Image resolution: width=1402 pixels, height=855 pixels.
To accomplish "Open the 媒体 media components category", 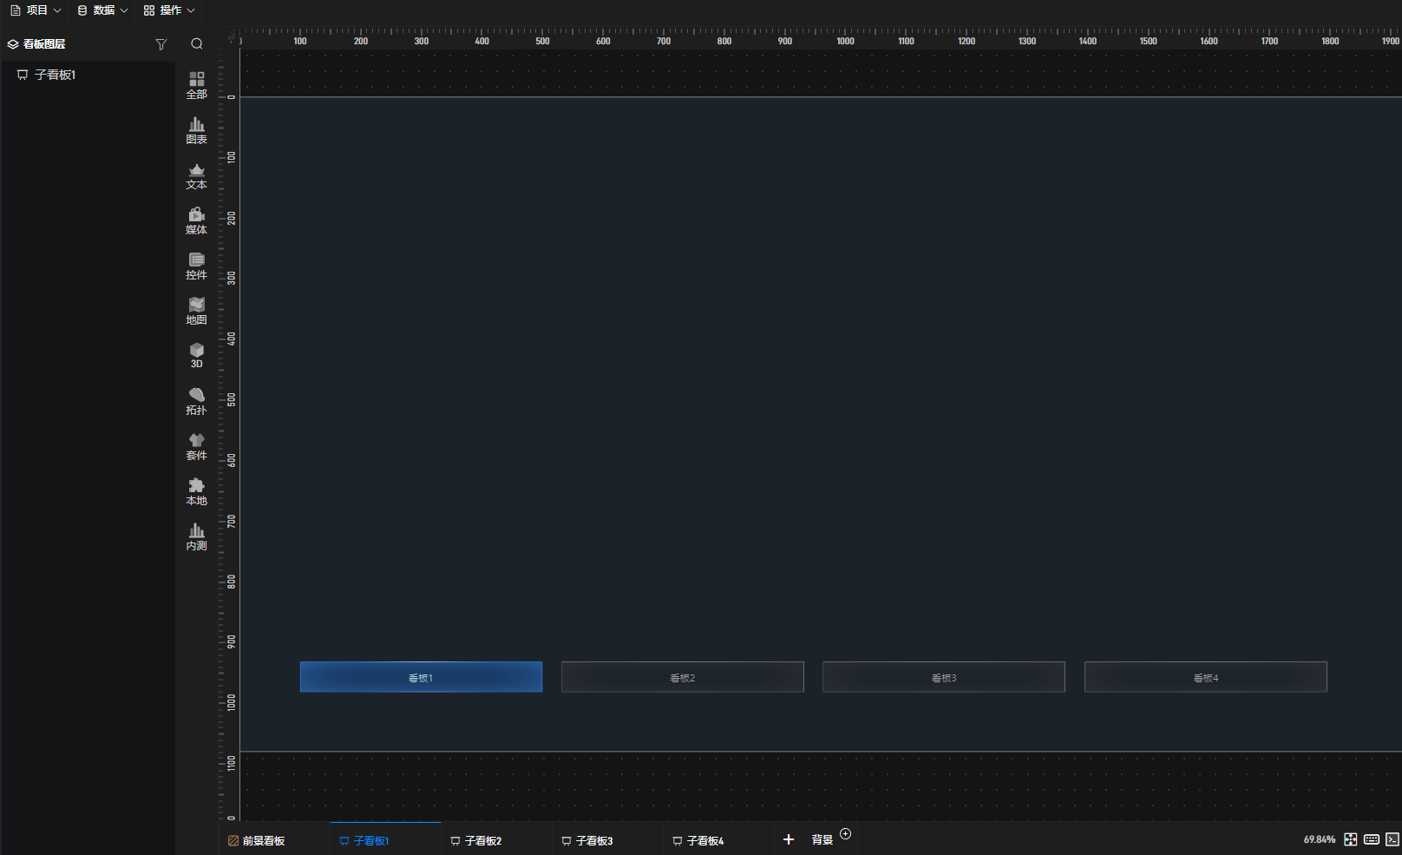I will (197, 221).
